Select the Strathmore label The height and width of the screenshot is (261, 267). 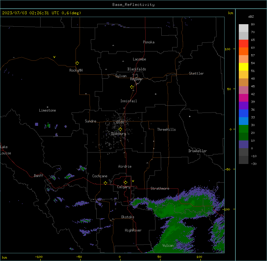point(160,188)
